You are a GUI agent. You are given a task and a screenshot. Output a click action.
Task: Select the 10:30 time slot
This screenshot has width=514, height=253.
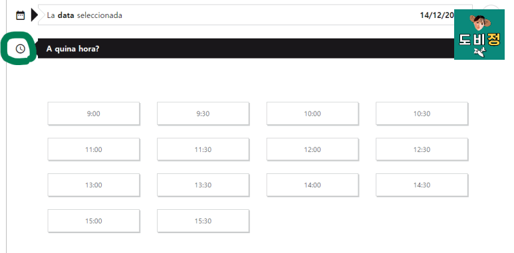point(422,114)
